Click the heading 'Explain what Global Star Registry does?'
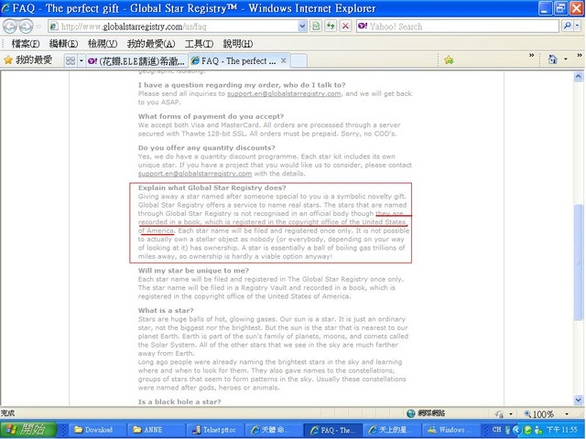 [212, 187]
